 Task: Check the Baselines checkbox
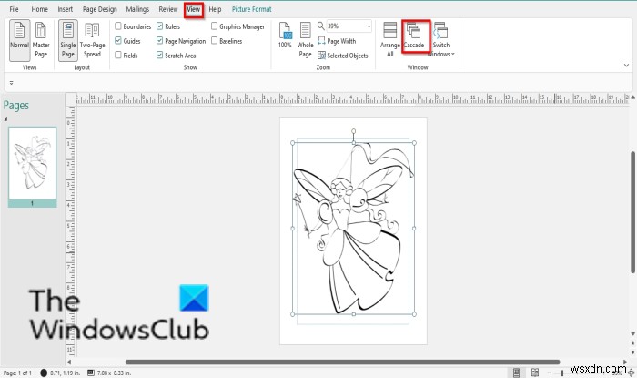pos(214,41)
